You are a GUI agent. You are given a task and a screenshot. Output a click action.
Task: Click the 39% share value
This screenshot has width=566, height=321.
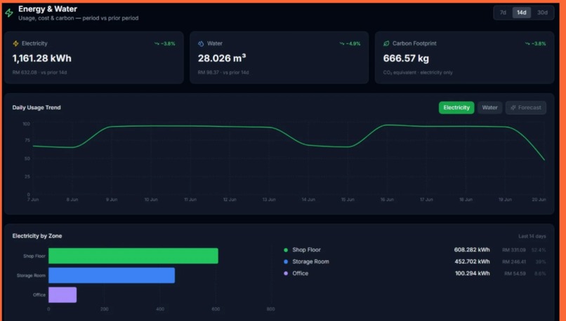541,262
